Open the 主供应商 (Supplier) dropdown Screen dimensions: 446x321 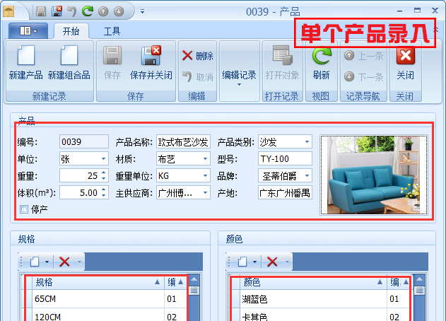(x=206, y=192)
